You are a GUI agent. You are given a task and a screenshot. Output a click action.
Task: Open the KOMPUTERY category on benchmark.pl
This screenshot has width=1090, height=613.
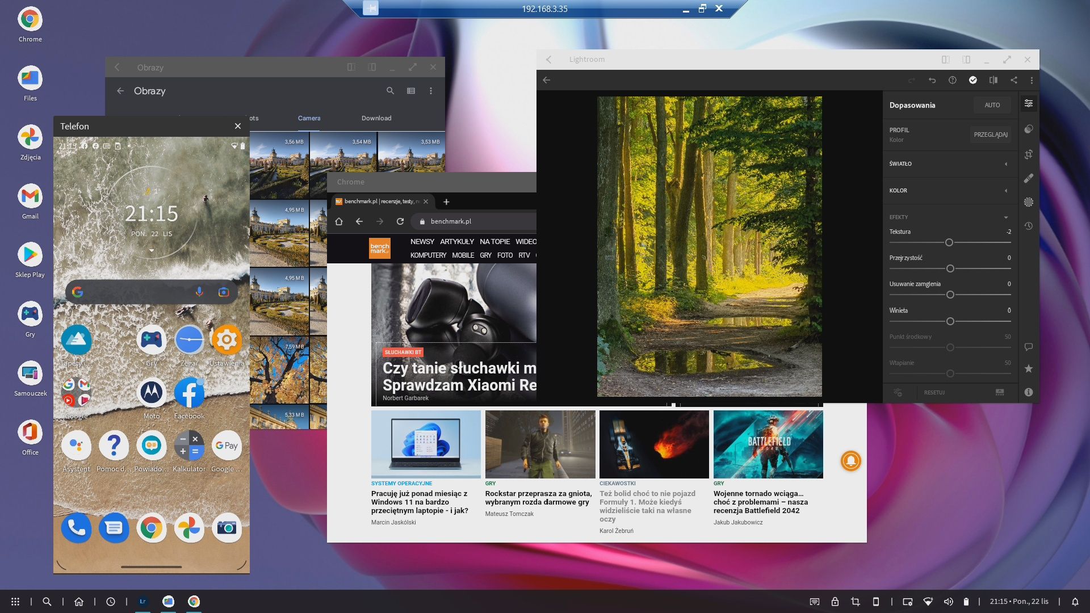(428, 255)
